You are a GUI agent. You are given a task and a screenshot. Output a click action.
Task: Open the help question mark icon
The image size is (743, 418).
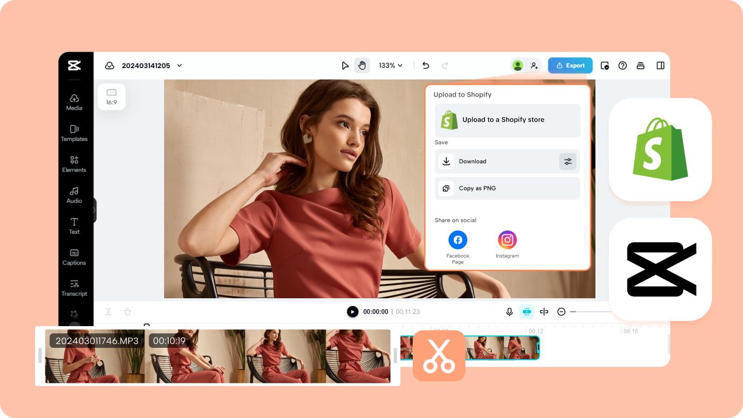pos(623,66)
